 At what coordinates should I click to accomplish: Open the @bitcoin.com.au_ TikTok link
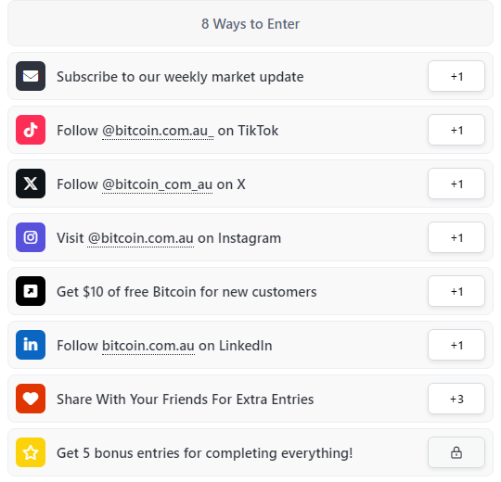(158, 131)
